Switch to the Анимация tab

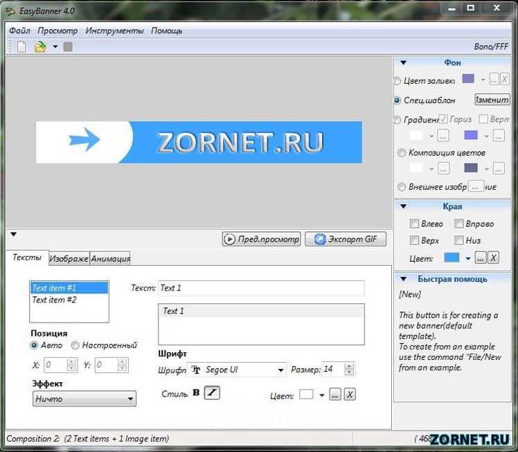click(110, 258)
